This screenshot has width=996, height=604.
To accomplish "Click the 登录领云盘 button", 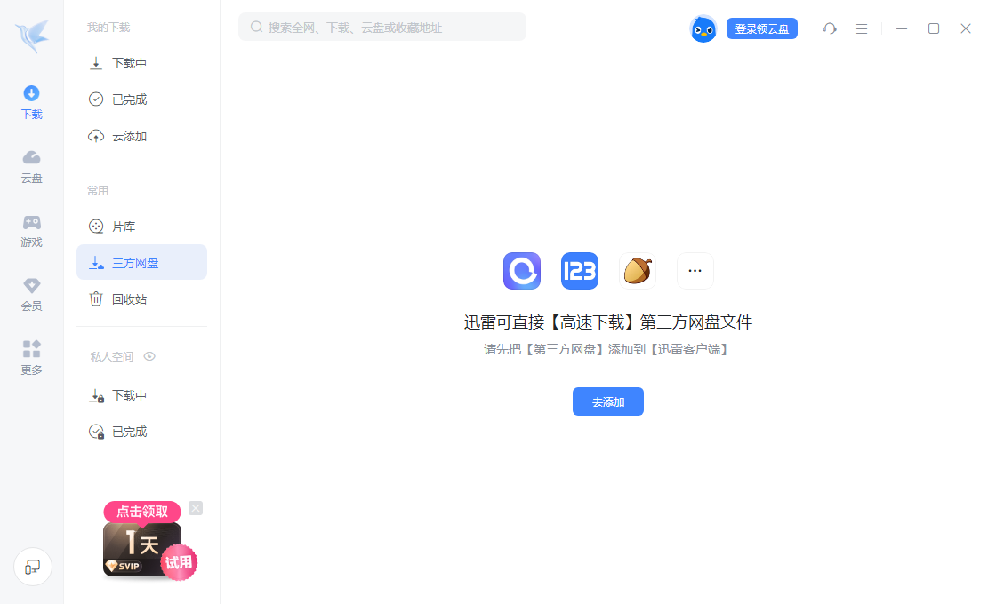I will pyautogui.click(x=762, y=28).
